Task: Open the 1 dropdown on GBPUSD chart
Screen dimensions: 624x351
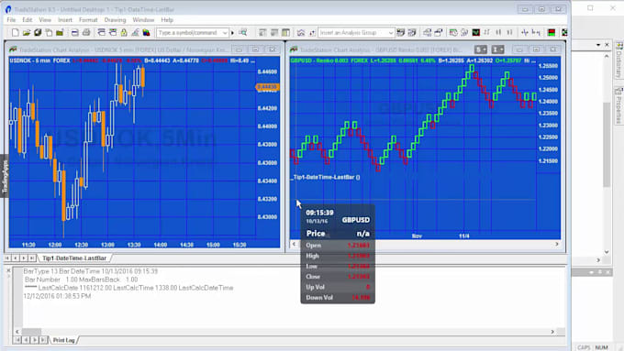Action: coord(498,49)
